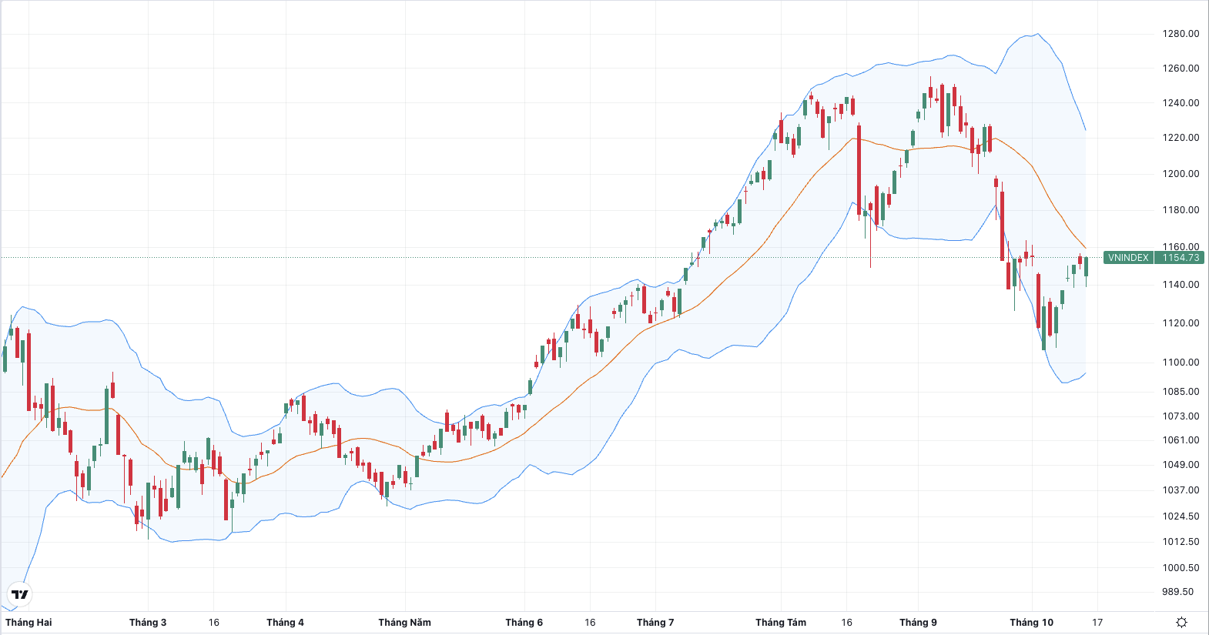
Task: Click the 989.50 price axis label
Action: click(1177, 592)
